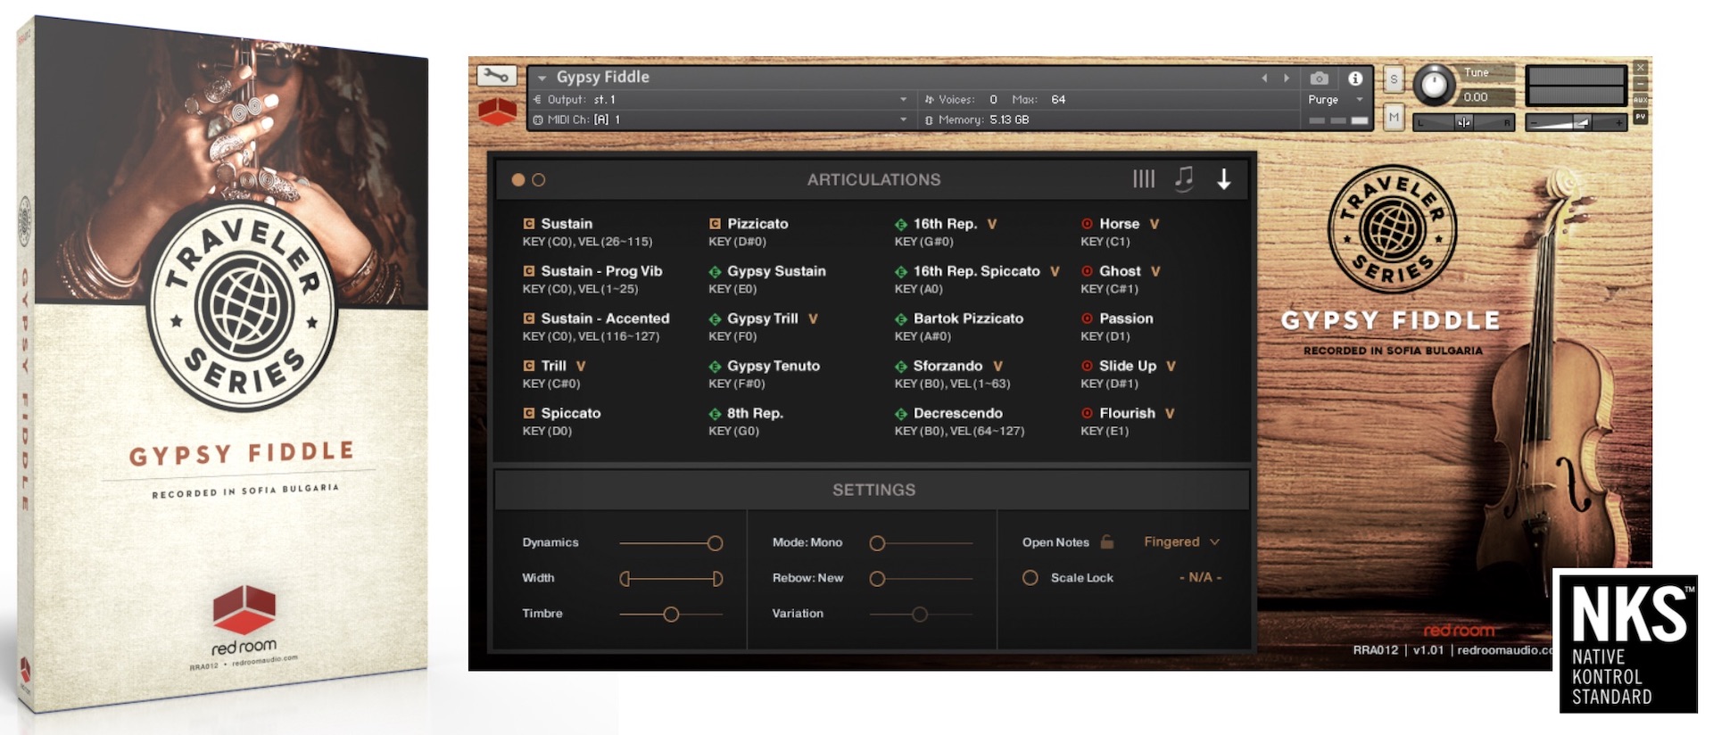
Task: Enable the Scale Lock radio circle
Action: [x=1030, y=578]
